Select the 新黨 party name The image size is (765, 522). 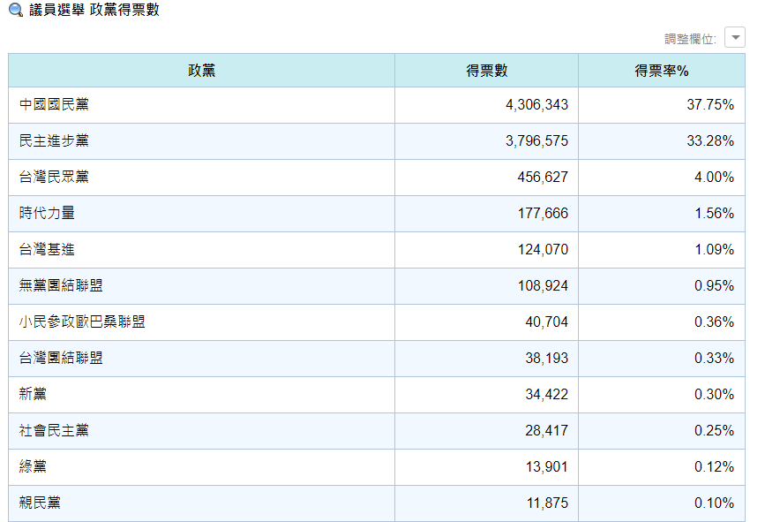33,394
